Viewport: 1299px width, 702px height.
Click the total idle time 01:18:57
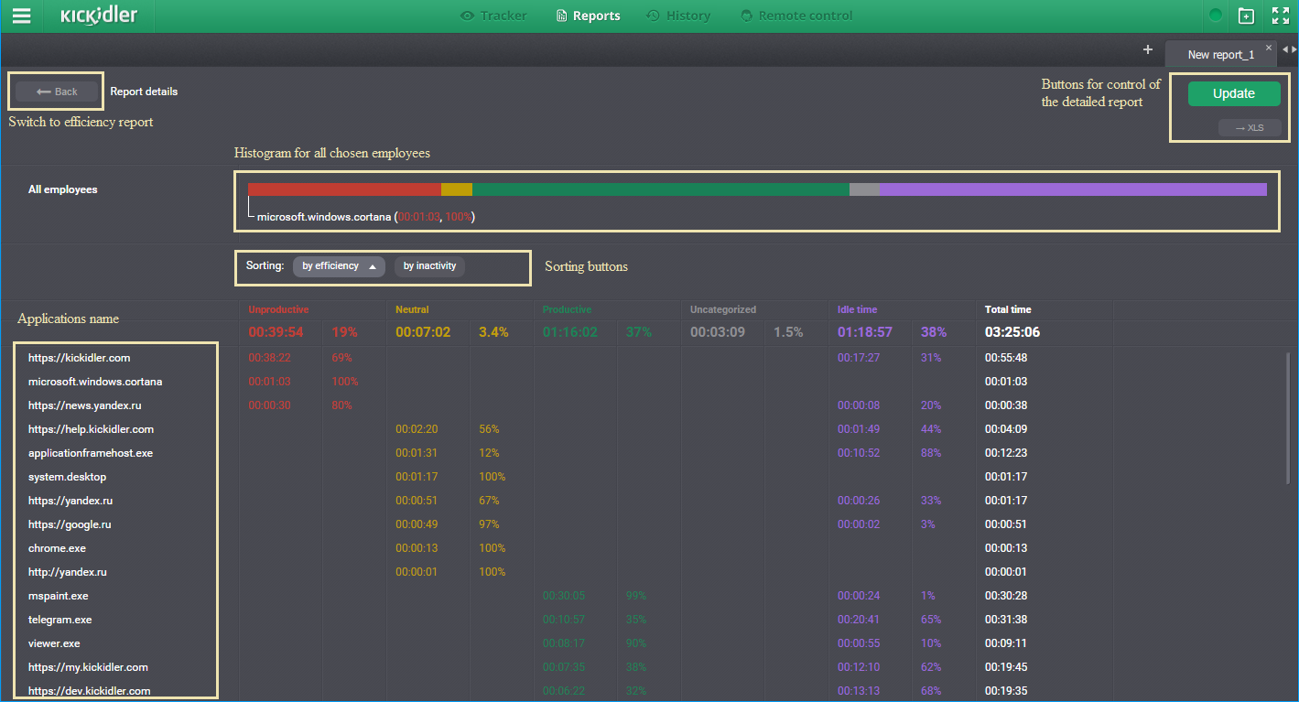coord(865,332)
